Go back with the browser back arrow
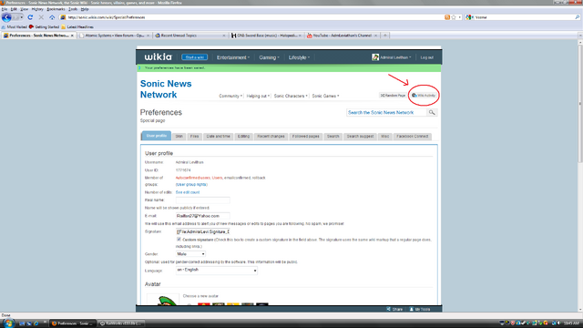Screen dimensions: 583x328 point(6,17)
